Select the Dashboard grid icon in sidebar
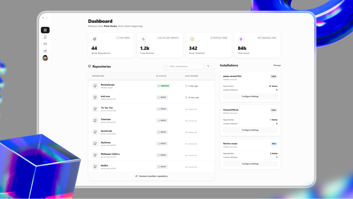 45,30
